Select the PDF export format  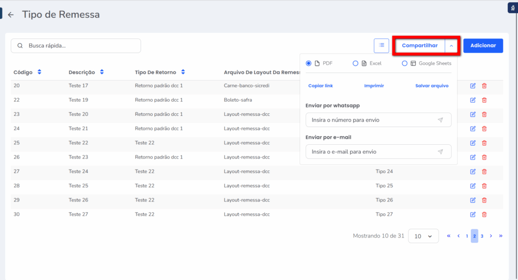tap(309, 63)
